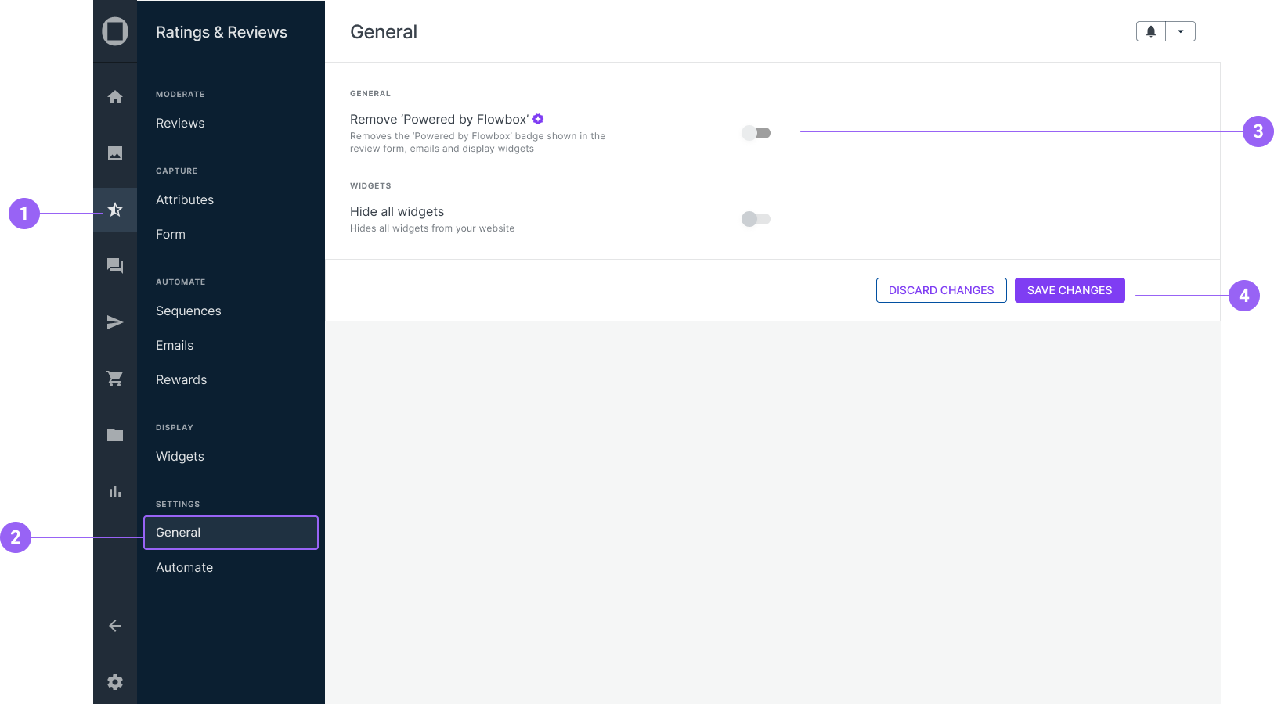Click the paper plane send icon
1274x704 pixels.
pos(115,322)
